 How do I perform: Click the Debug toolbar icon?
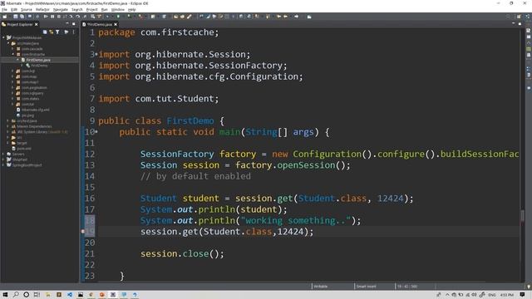tap(107, 17)
